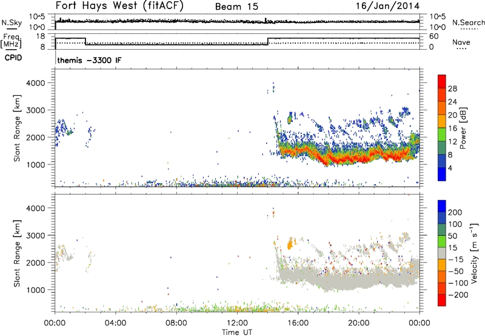Image resolution: width=485 pixels, height=336 pixels.
Task: Click the "-200" value on the Velocity scale
Action: tap(458, 295)
